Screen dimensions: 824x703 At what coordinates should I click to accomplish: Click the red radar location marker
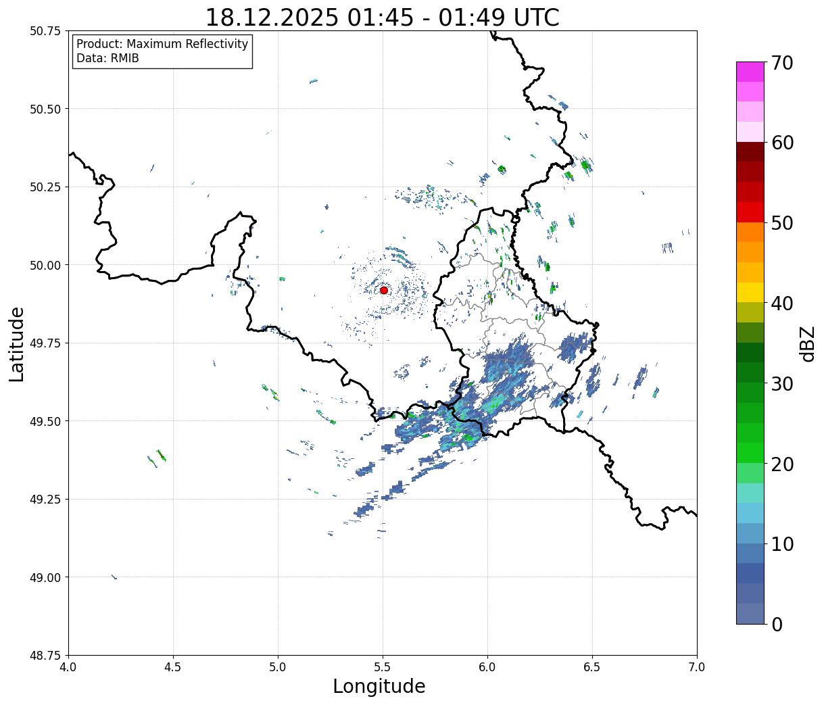[x=384, y=290]
